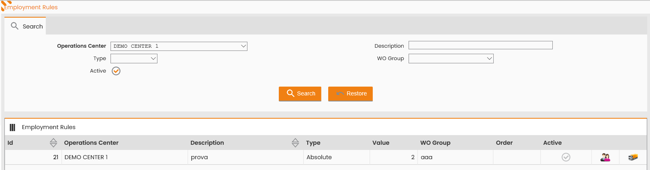The image size is (650, 170).
Task: Select the Id cell showing 21
Action: click(33, 157)
